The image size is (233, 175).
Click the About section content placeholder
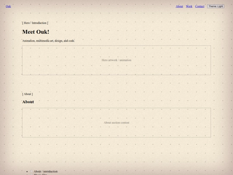[116, 122]
